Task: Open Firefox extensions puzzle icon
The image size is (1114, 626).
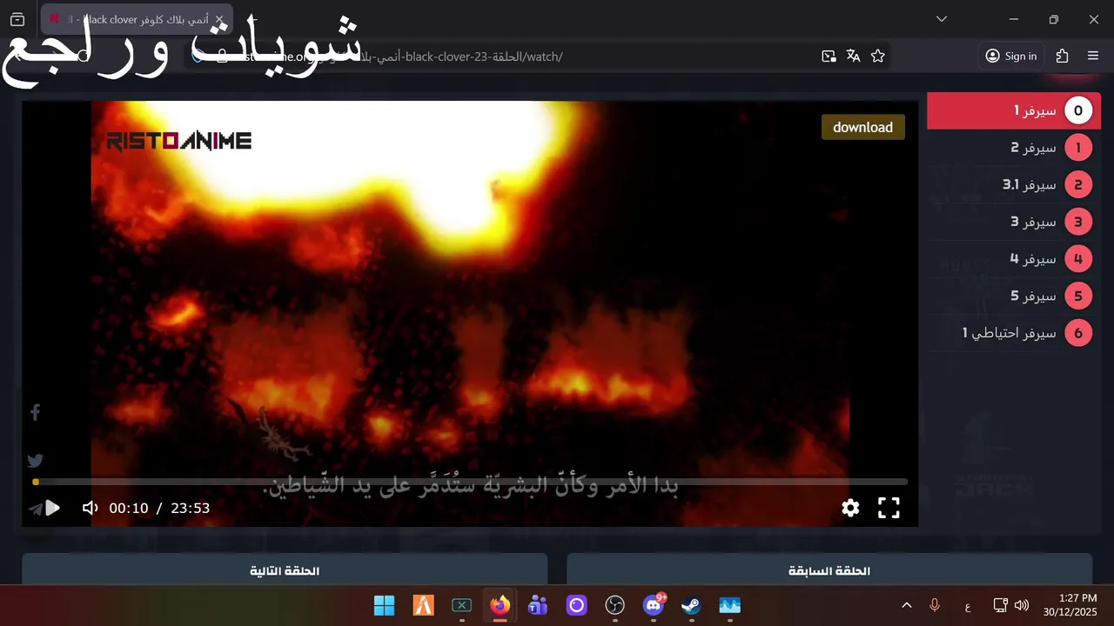Action: tap(1062, 56)
